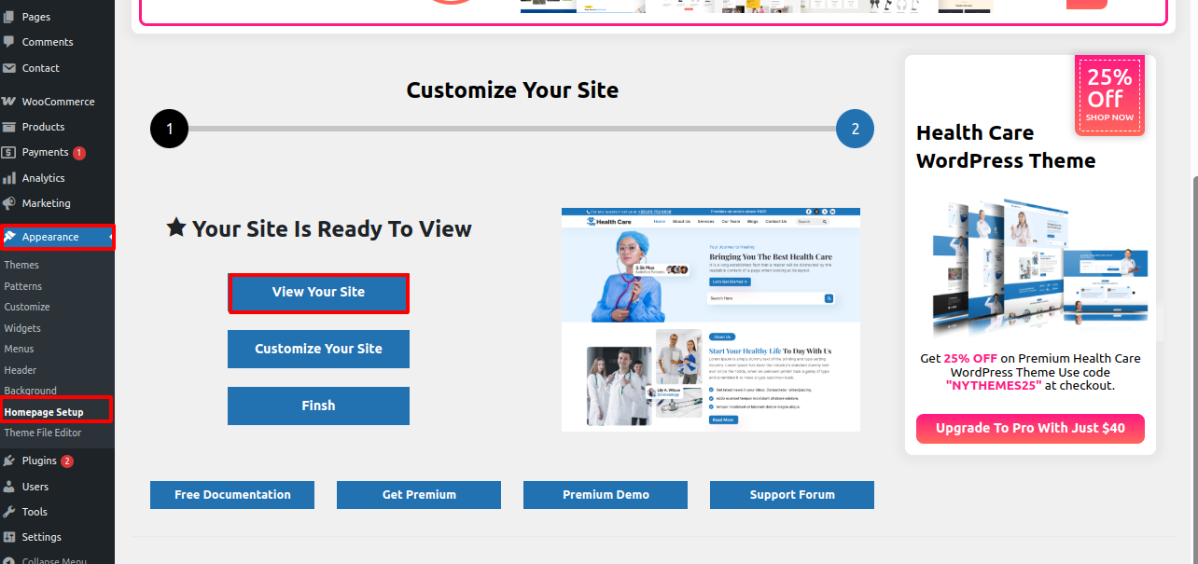Click the Products box icon
Image resolution: width=1198 pixels, height=564 pixels.
(x=9, y=127)
